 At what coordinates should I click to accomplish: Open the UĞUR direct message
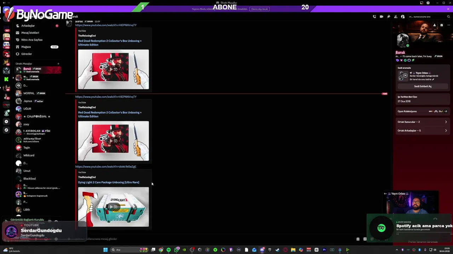pos(37,109)
